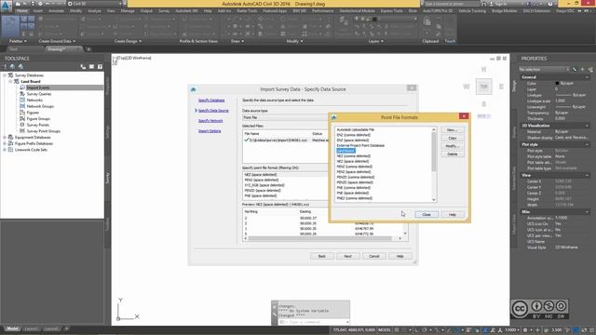Screen dimensions: 596x335
Task: Select the highlighted Land Board format
Action: tap(345, 151)
